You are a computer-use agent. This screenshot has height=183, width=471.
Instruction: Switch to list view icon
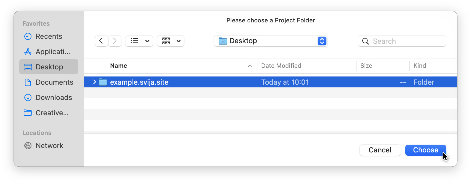134,41
